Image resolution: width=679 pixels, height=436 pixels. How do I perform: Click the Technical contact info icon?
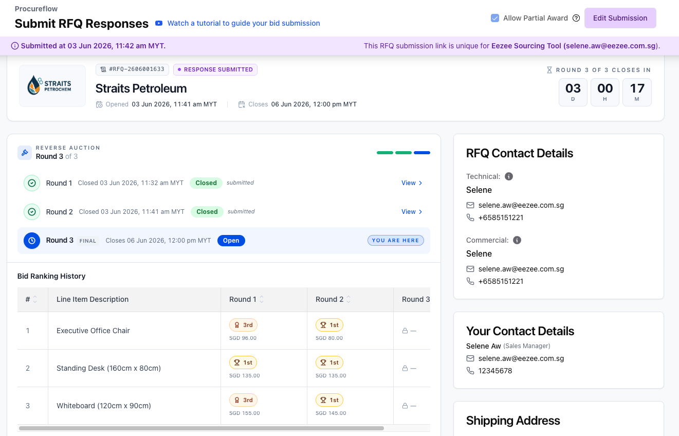pos(509,176)
